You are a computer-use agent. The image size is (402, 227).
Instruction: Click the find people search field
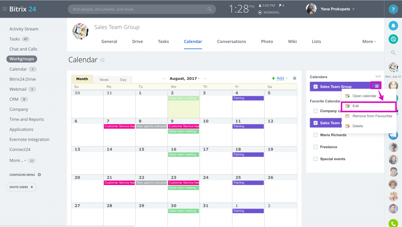point(142,9)
